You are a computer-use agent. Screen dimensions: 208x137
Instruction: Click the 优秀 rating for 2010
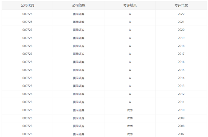(x=130, y=110)
